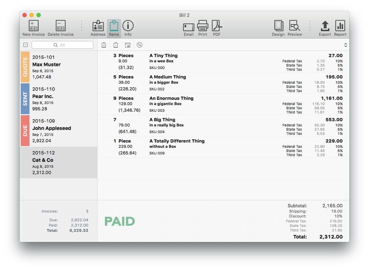Print the invoice
This screenshot has width=369, height=270.
(x=202, y=26)
